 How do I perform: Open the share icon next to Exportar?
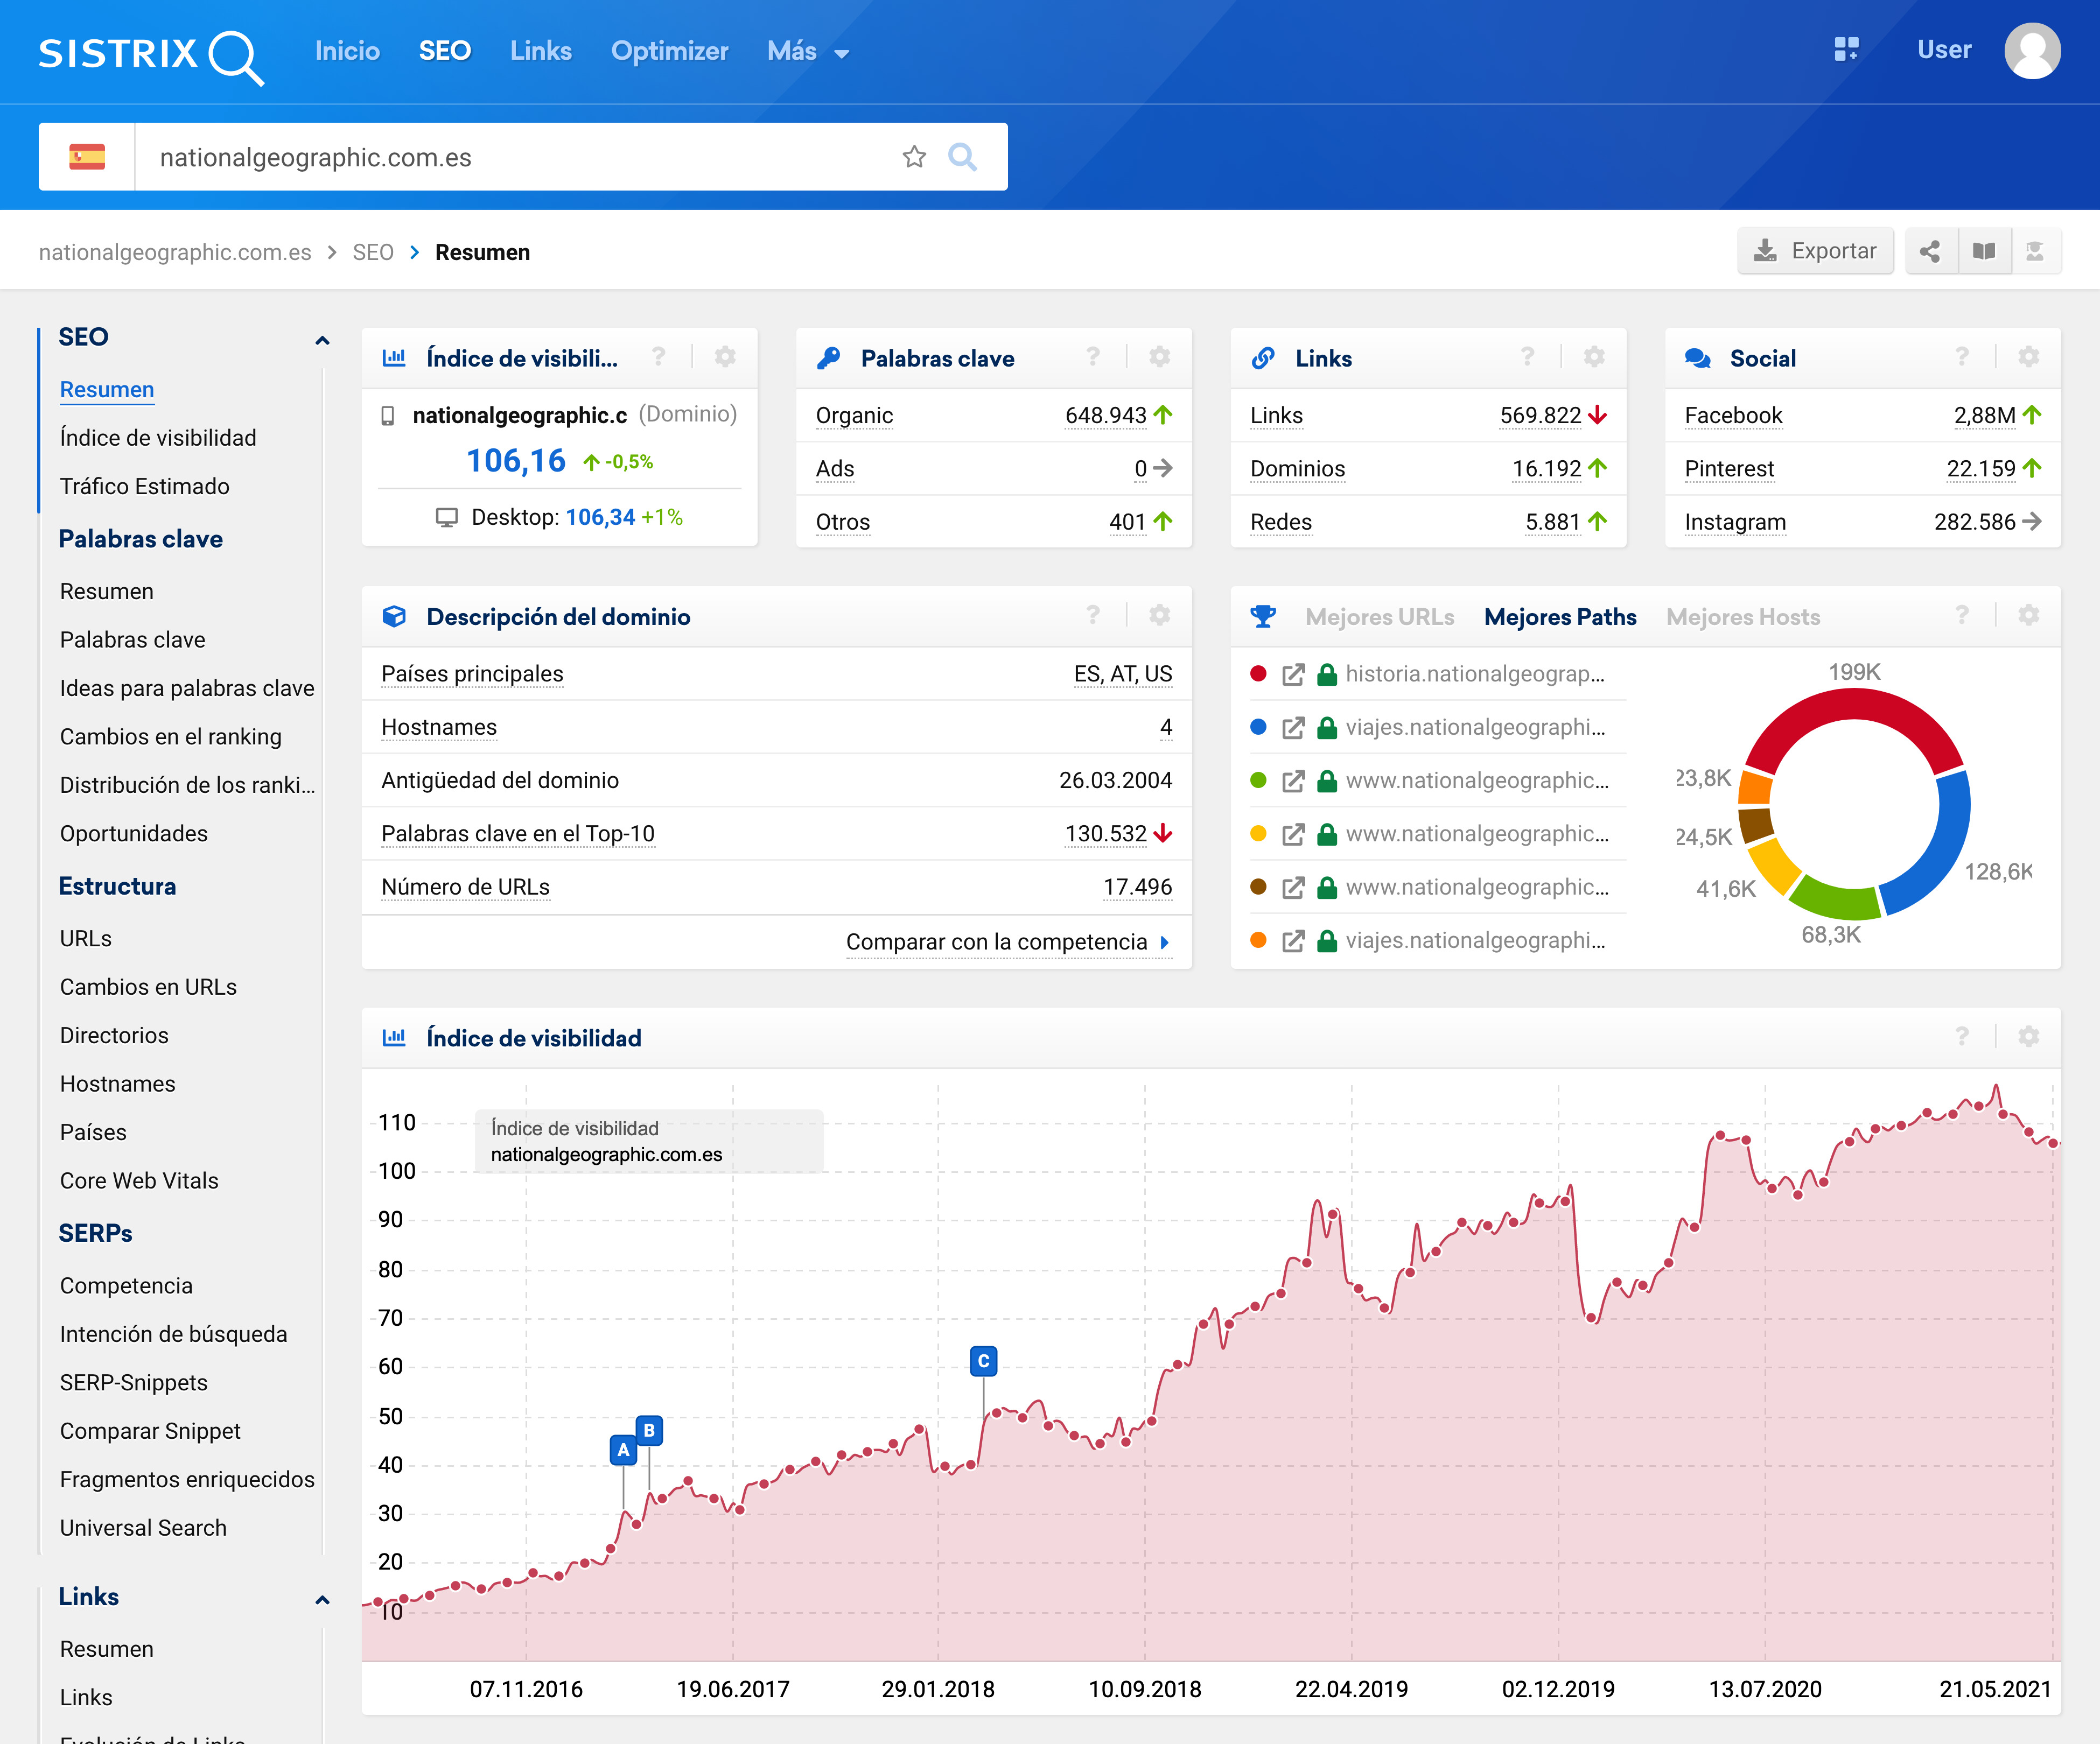tap(1930, 251)
